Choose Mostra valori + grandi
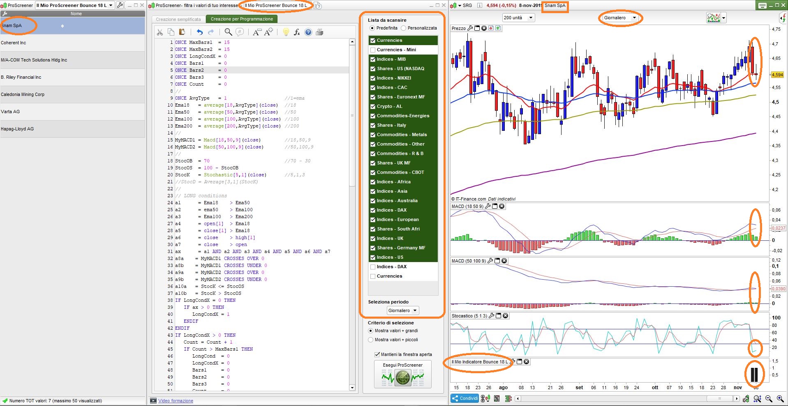The image size is (788, 406). click(x=371, y=331)
